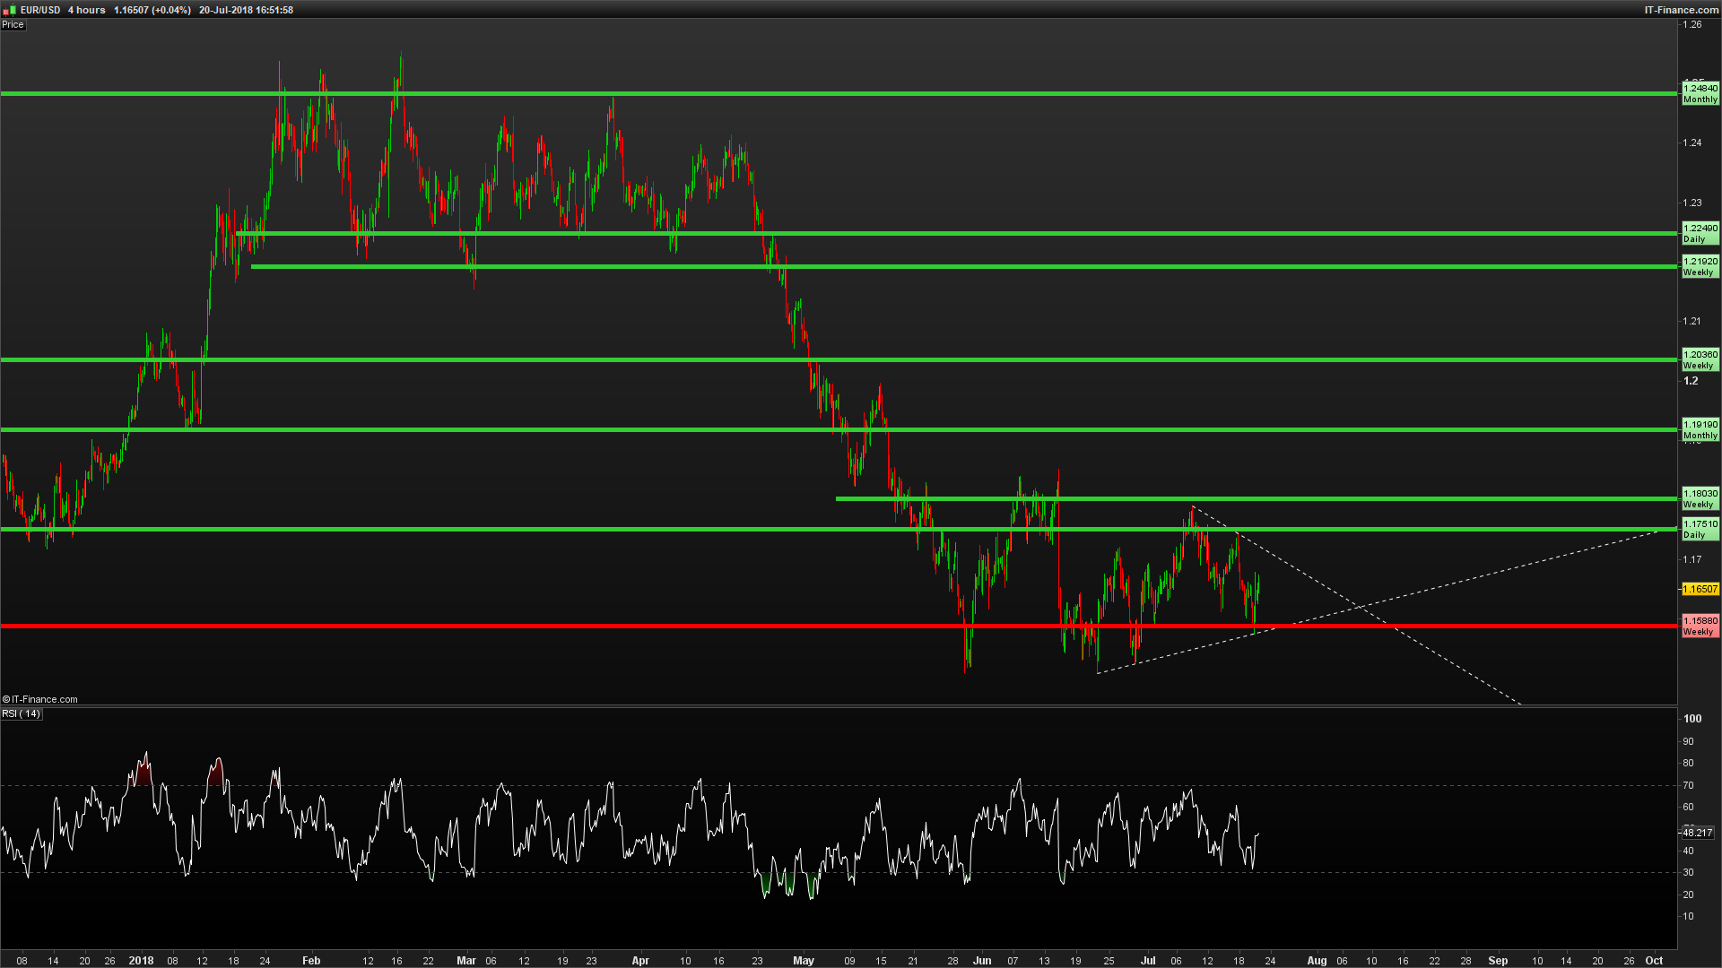Click the Aug marker on the time axis

[1316, 960]
